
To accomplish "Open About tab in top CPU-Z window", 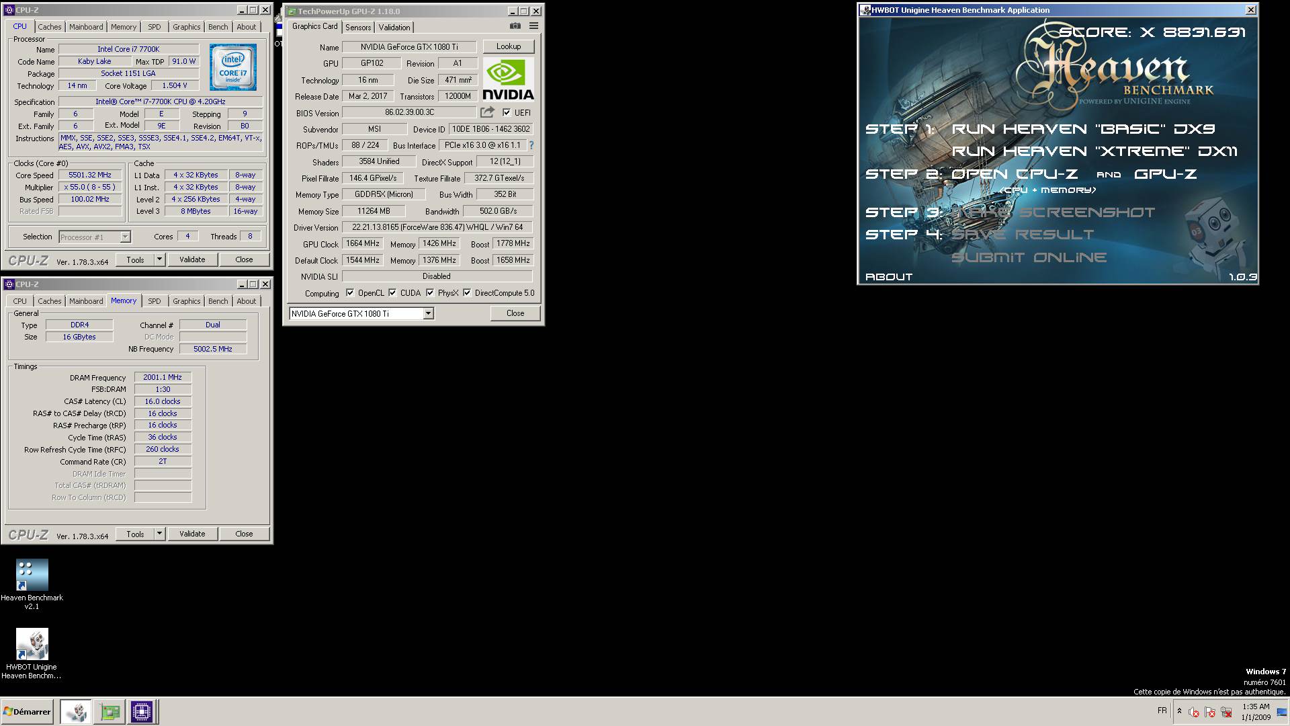I will (246, 27).
